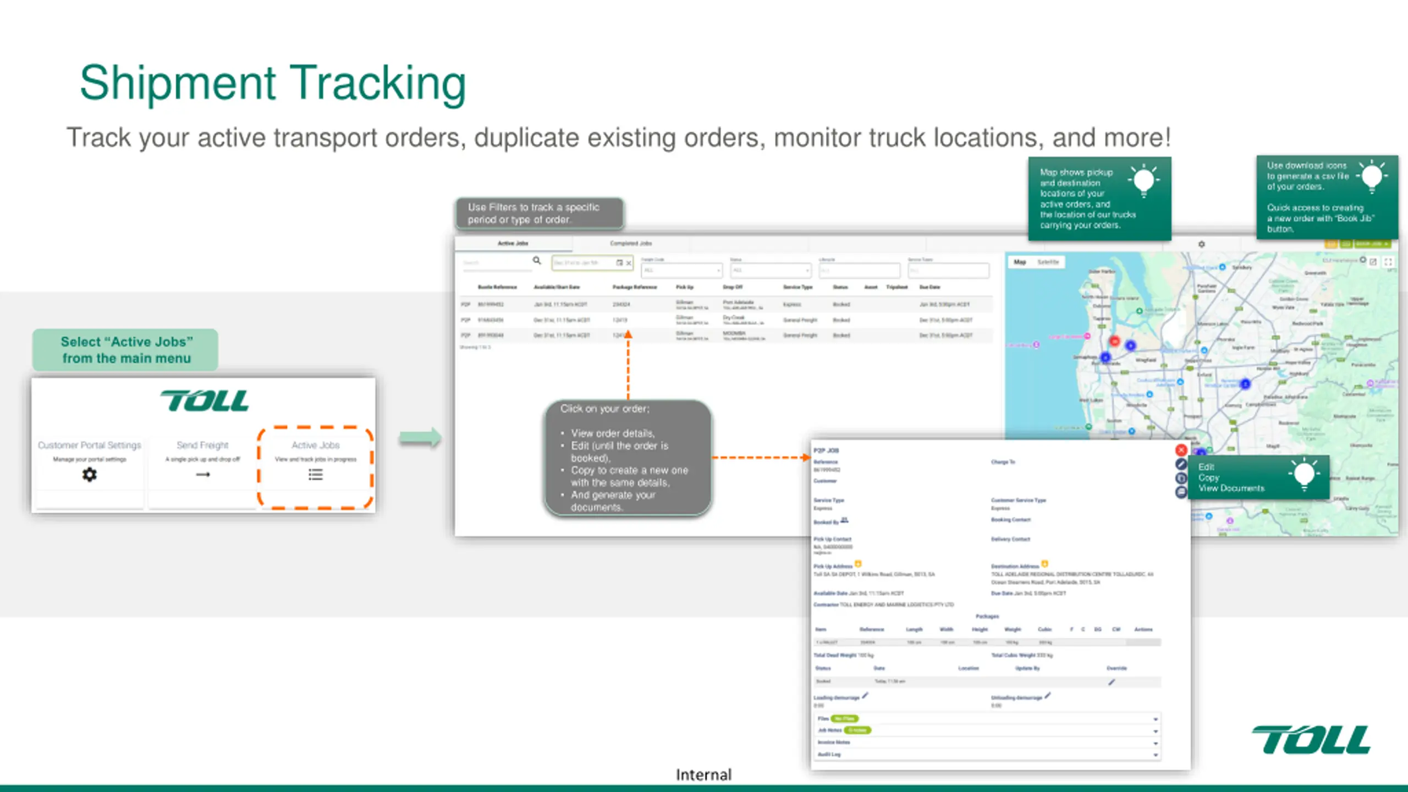
Task: Open map in new window icon
Action: click(x=1373, y=262)
